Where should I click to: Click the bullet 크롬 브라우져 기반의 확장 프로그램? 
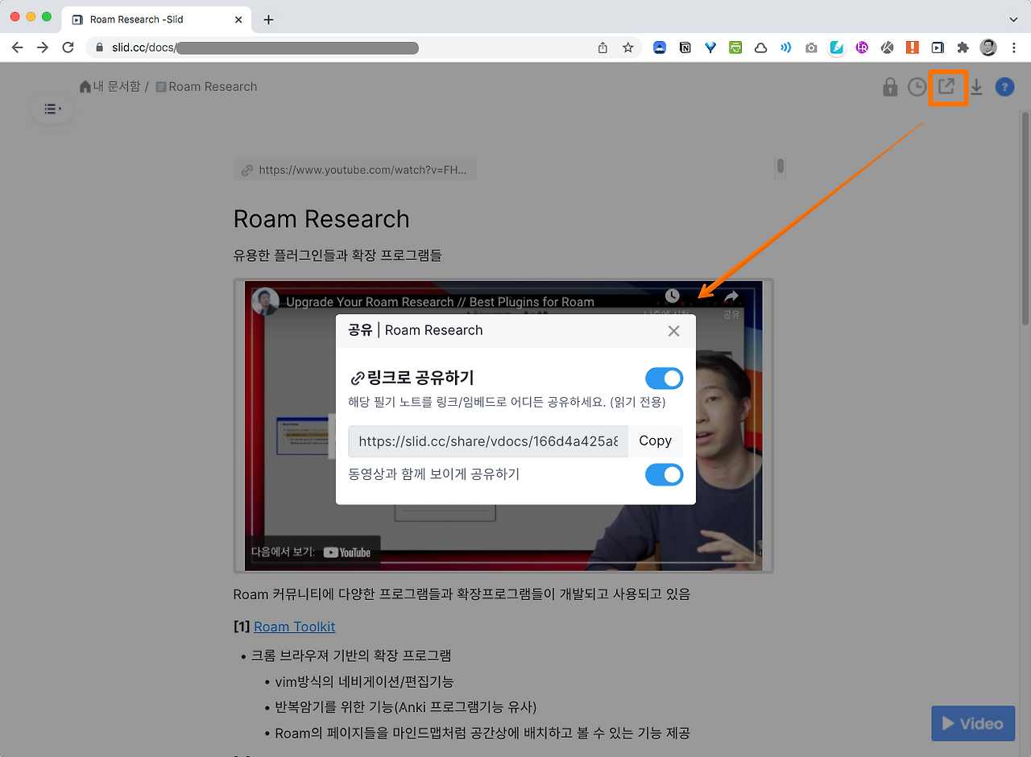pyautogui.click(x=351, y=655)
